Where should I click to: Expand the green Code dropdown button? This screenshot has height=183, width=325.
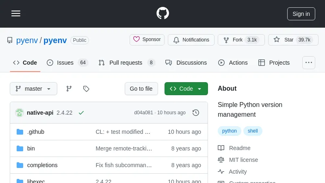(186, 89)
